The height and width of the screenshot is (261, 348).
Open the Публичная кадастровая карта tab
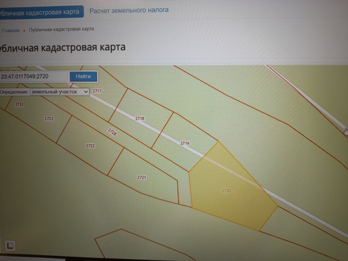pos(41,12)
